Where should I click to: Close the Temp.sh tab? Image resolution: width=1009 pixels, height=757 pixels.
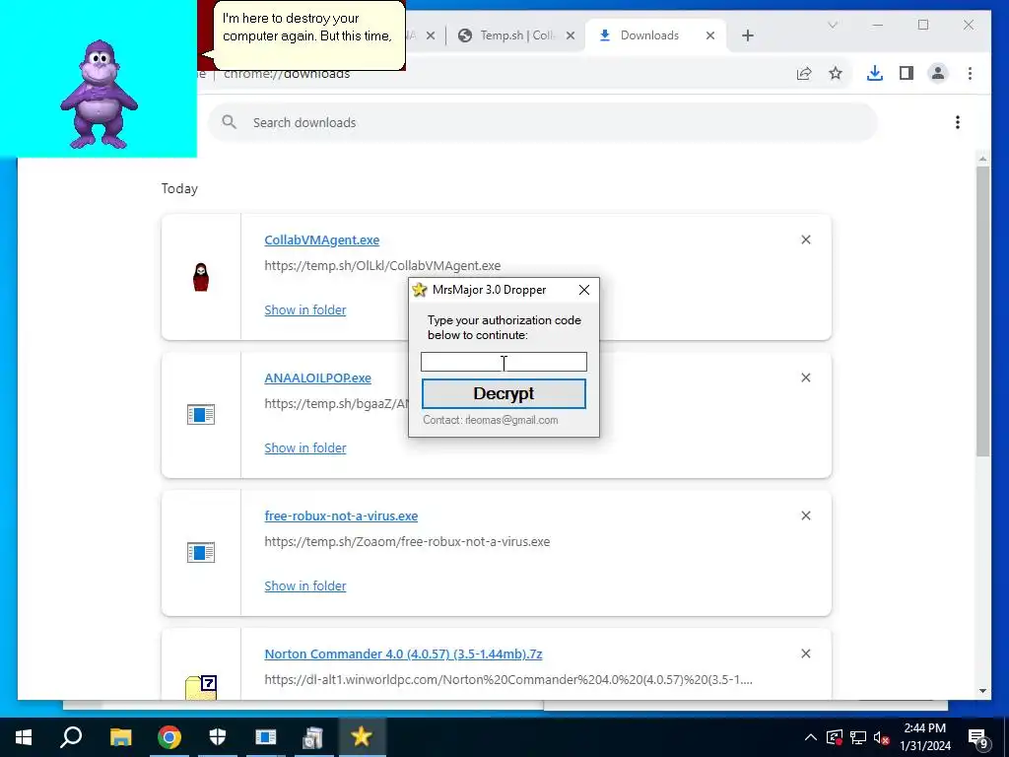pyautogui.click(x=571, y=35)
